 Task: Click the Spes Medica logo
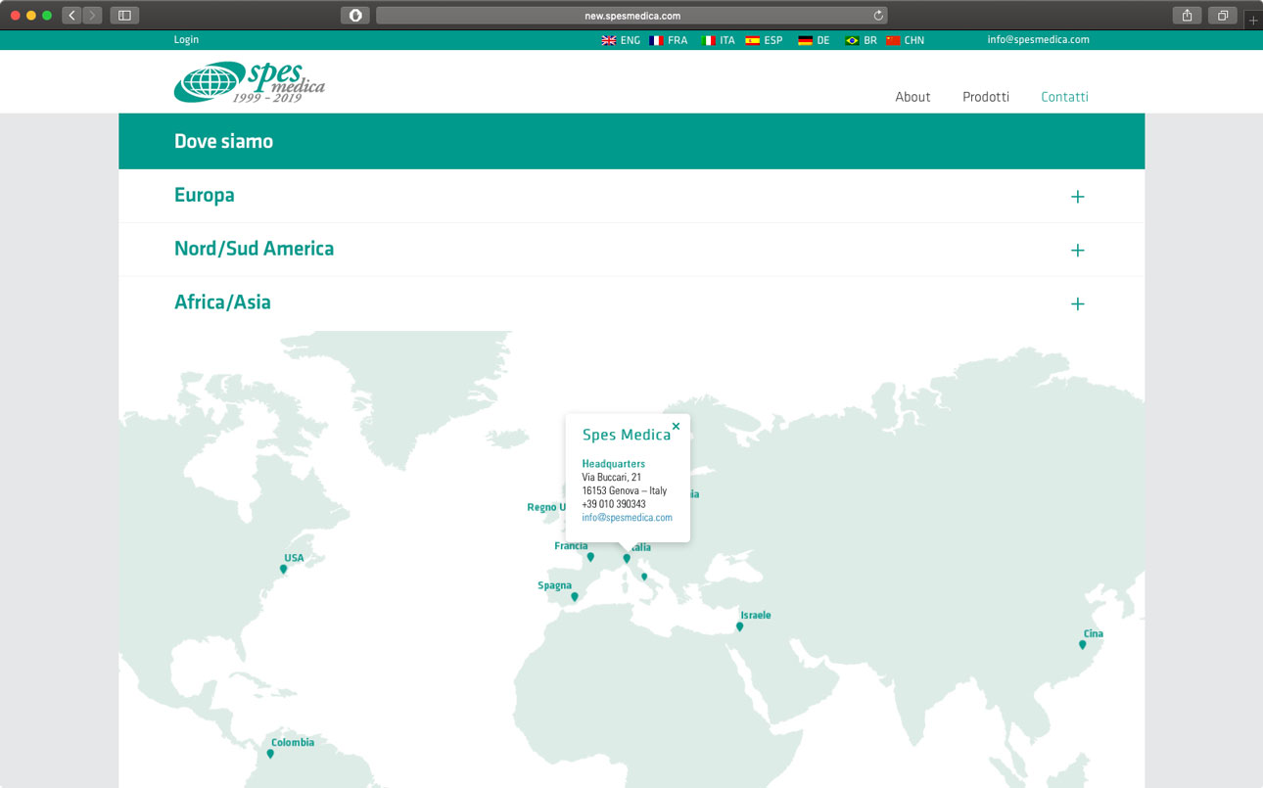[x=249, y=81]
